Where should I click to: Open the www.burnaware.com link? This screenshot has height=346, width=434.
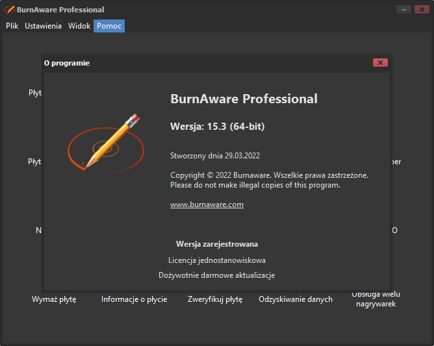coord(207,204)
